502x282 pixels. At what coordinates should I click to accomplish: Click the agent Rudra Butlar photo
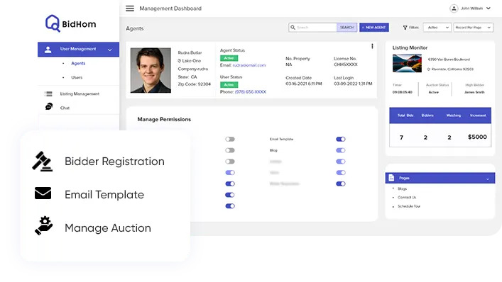[151, 70]
